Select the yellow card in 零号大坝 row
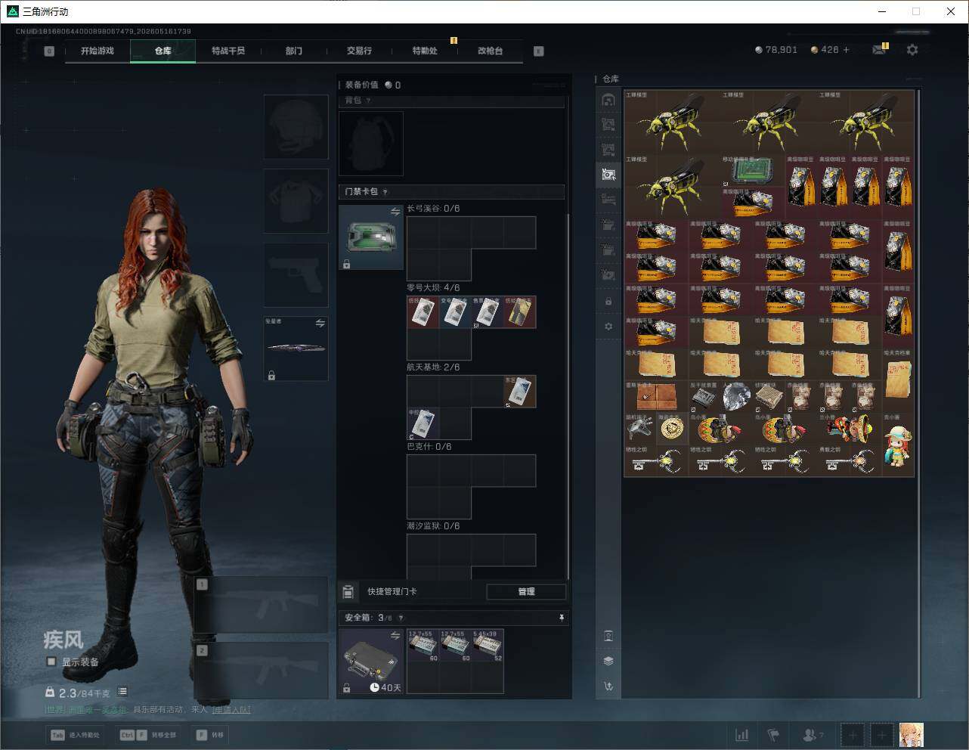The width and height of the screenshot is (969, 750). [520, 312]
